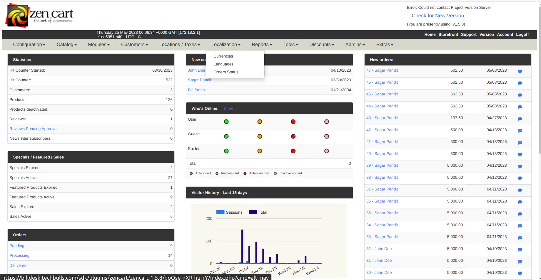Click Guest row red active no cart indicator
The width and height of the screenshot is (541, 280).
coord(293,136)
